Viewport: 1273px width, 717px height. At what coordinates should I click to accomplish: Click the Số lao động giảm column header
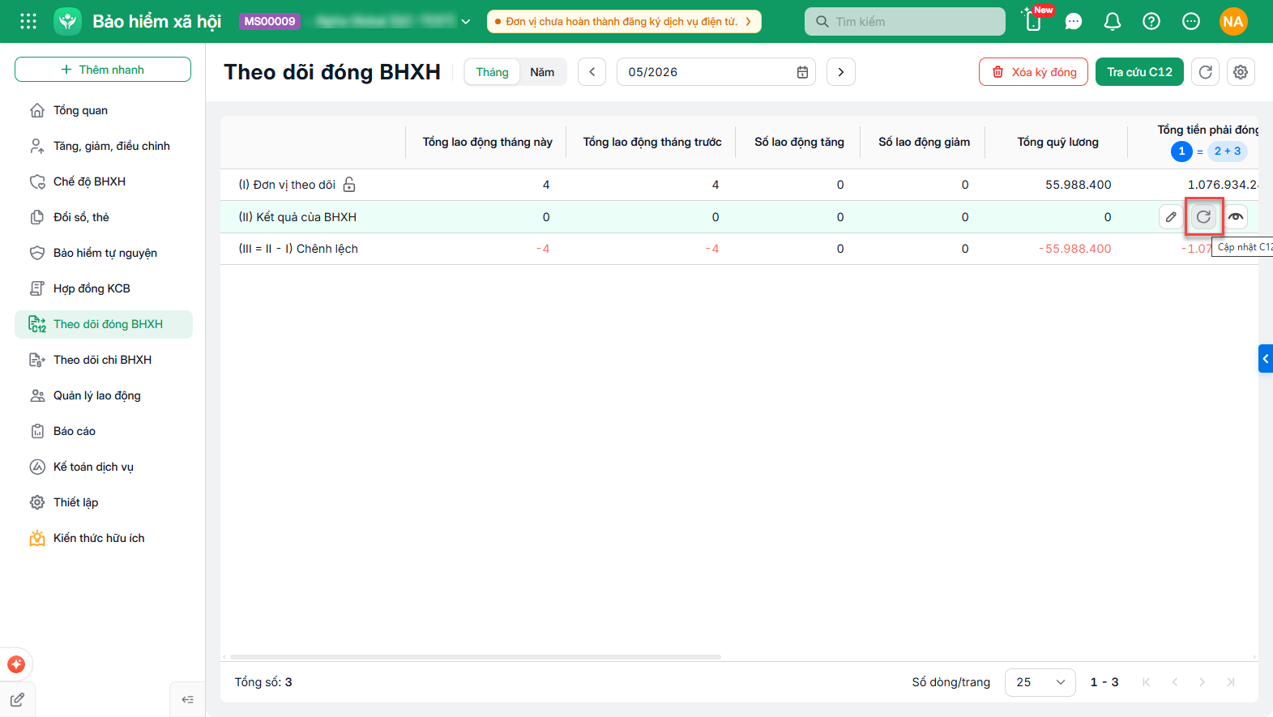tap(924, 142)
